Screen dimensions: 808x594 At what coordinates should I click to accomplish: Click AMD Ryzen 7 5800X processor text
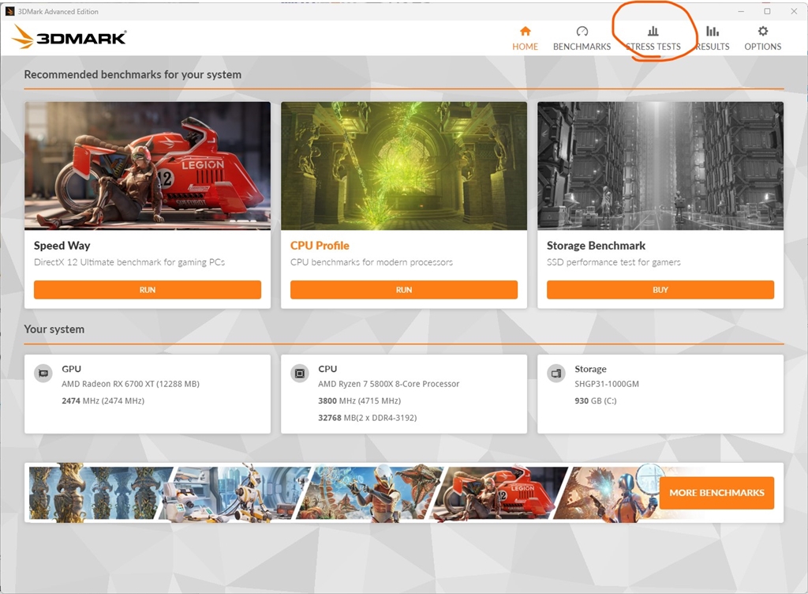click(x=388, y=384)
